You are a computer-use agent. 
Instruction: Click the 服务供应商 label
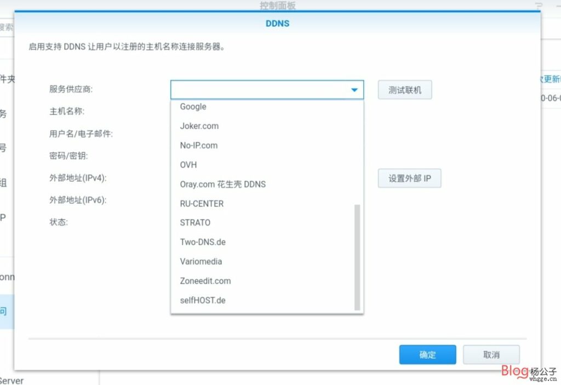pos(71,89)
